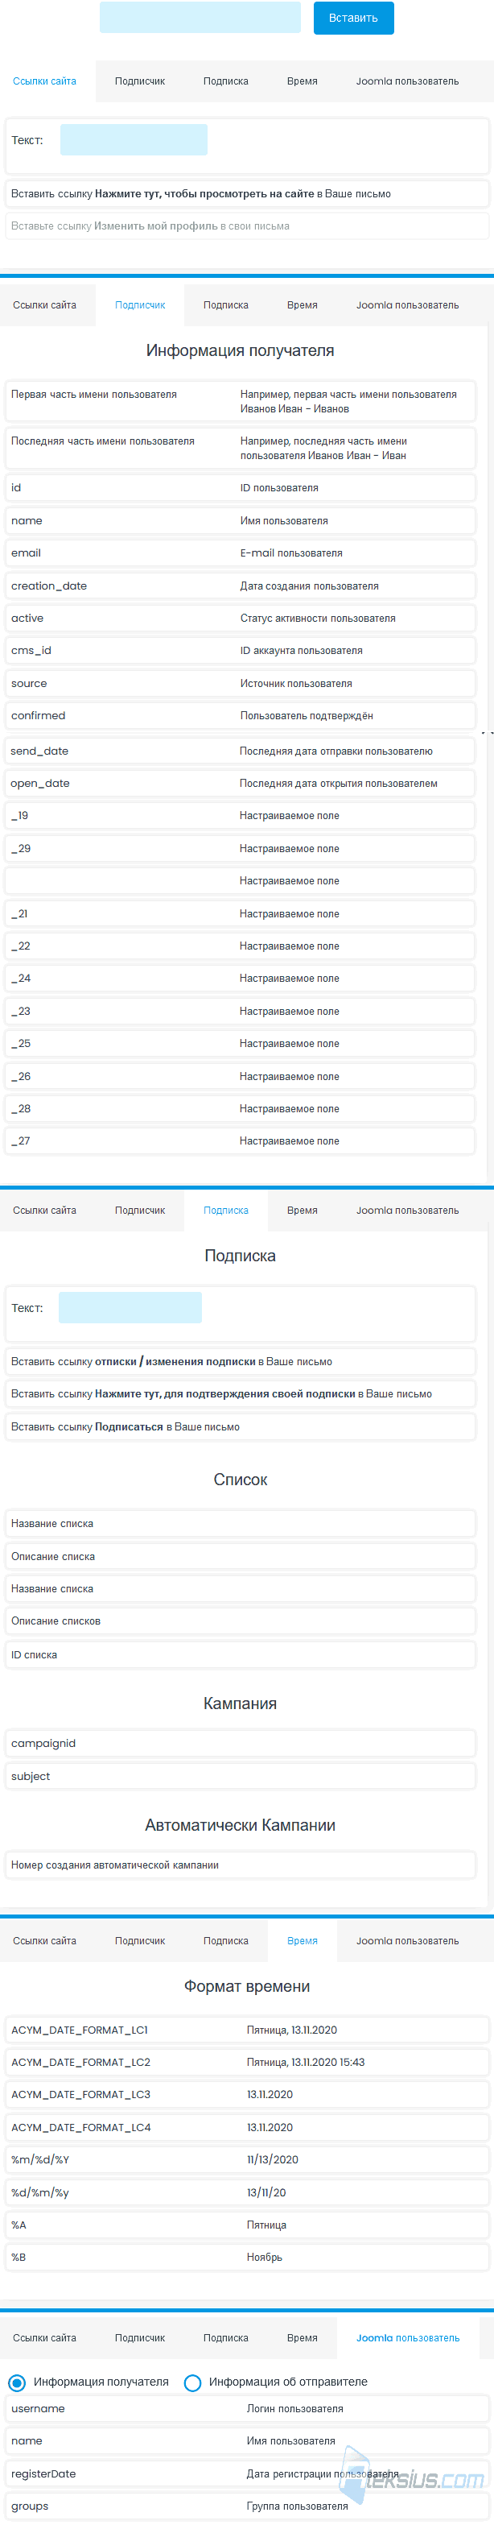Image resolution: width=494 pixels, height=2525 pixels.
Task: Click the Текст field under Ссылки сайта tab
Action: (133, 140)
